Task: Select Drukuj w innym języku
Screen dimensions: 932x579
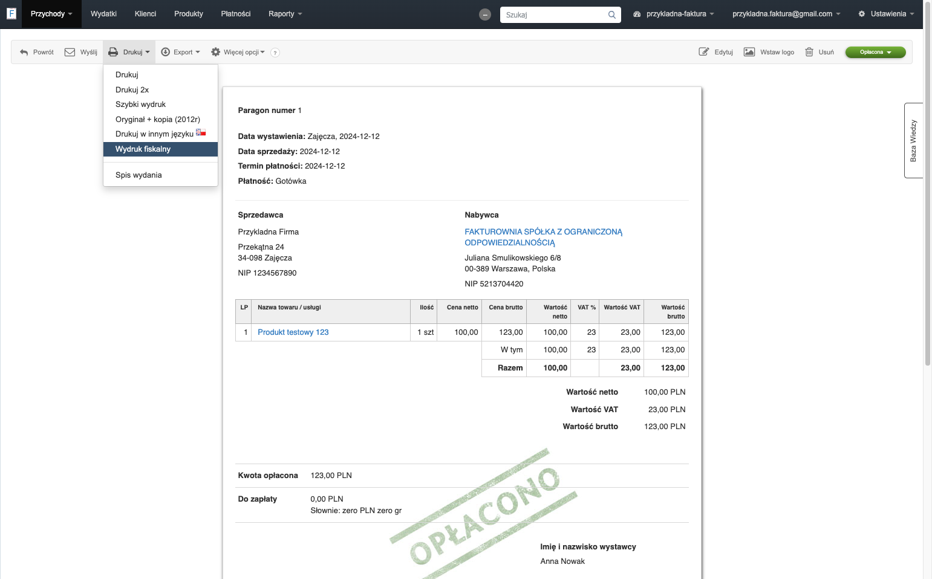Action: tap(160, 134)
